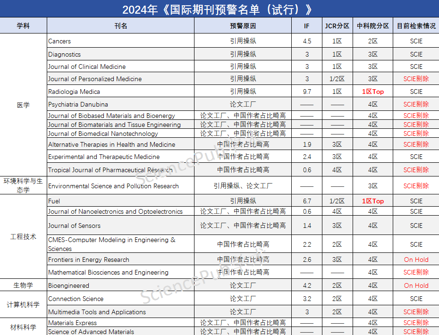
Task: Click IF value 4.5 for Cancers
Action: [x=307, y=41]
